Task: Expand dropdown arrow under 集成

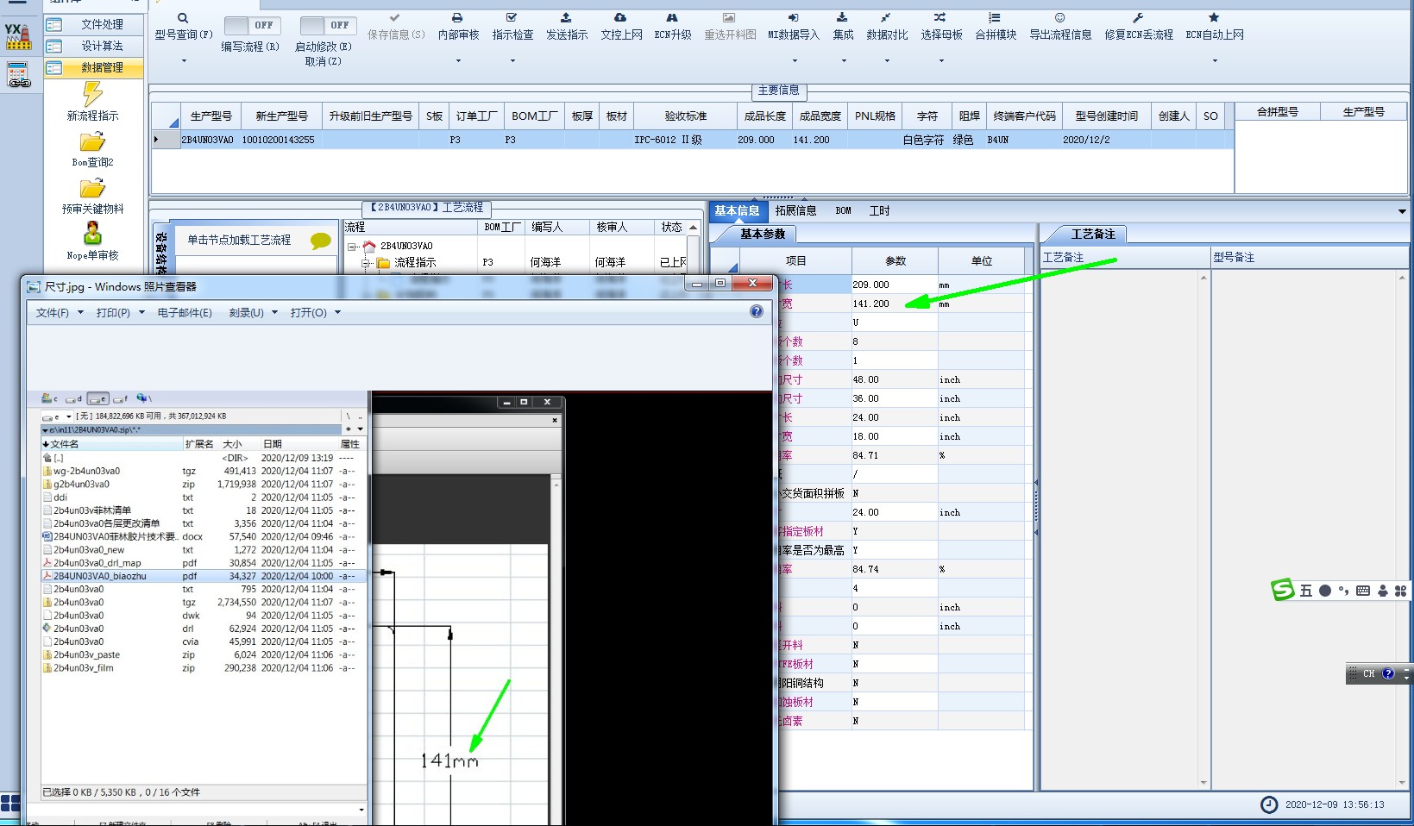Action: [844, 61]
